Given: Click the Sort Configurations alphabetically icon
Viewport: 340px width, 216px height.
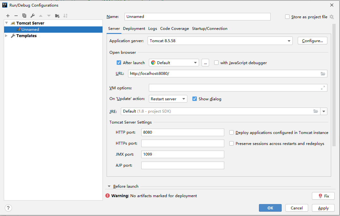Looking at the screenshot, I should coord(65,16).
